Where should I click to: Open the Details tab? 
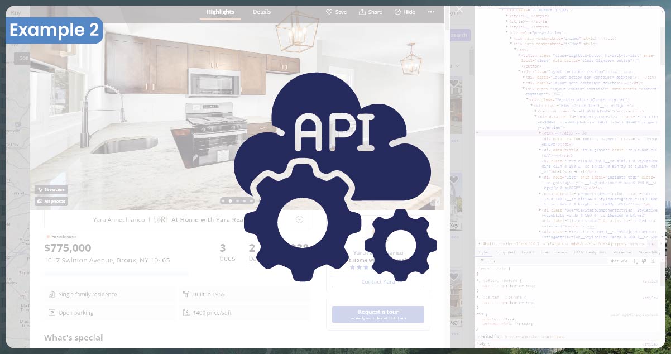[262, 12]
